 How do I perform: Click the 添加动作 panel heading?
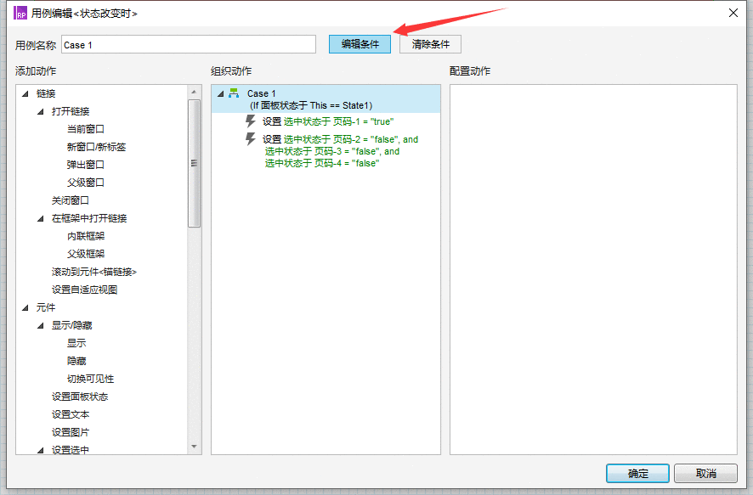tap(36, 71)
